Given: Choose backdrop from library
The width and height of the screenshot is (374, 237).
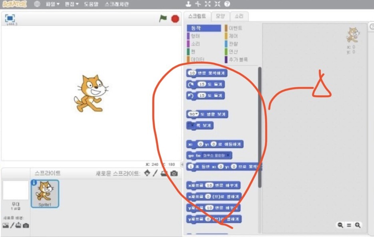Looking at the screenshot, I should (x=6, y=225).
